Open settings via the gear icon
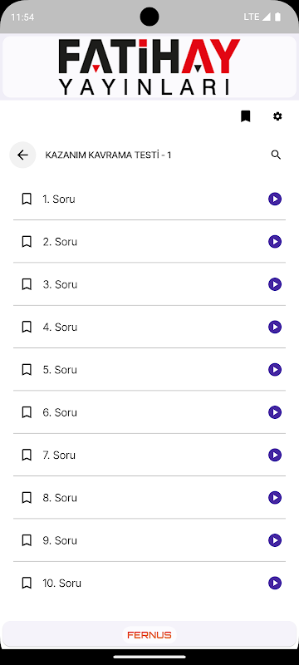Viewport: 299px width, 665px height. pyautogui.click(x=277, y=116)
